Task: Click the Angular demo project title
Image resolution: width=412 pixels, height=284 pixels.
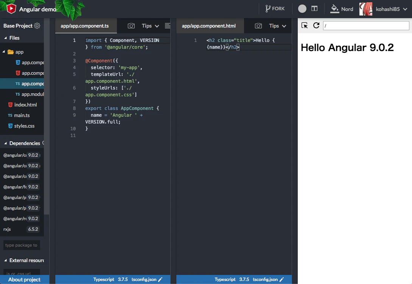Action: click(x=37, y=9)
